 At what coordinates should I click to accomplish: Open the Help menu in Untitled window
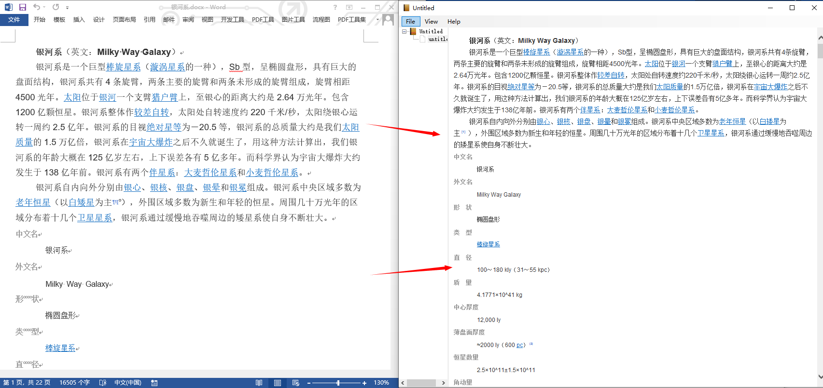(x=454, y=22)
